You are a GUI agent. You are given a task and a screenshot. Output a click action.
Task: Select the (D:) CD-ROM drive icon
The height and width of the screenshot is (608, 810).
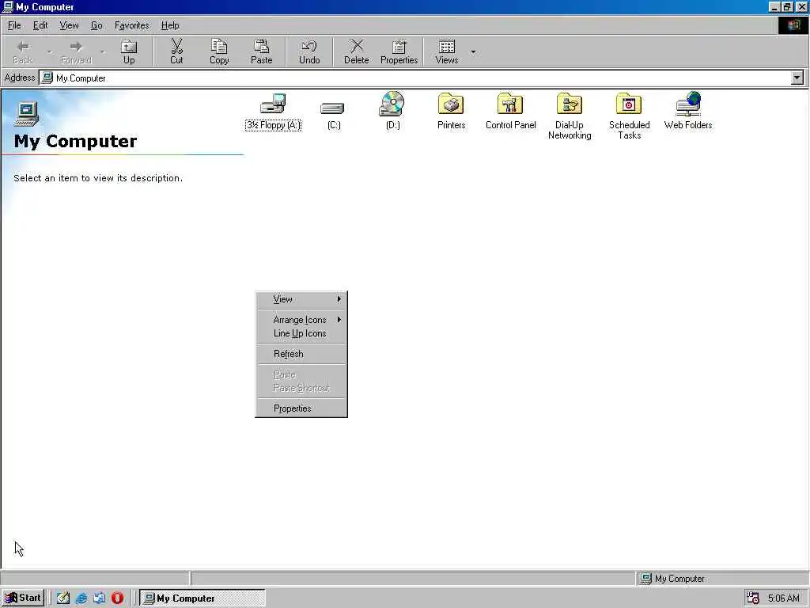pyautogui.click(x=392, y=104)
